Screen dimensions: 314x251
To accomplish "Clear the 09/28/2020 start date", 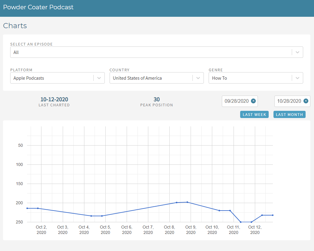I will click(x=253, y=101).
